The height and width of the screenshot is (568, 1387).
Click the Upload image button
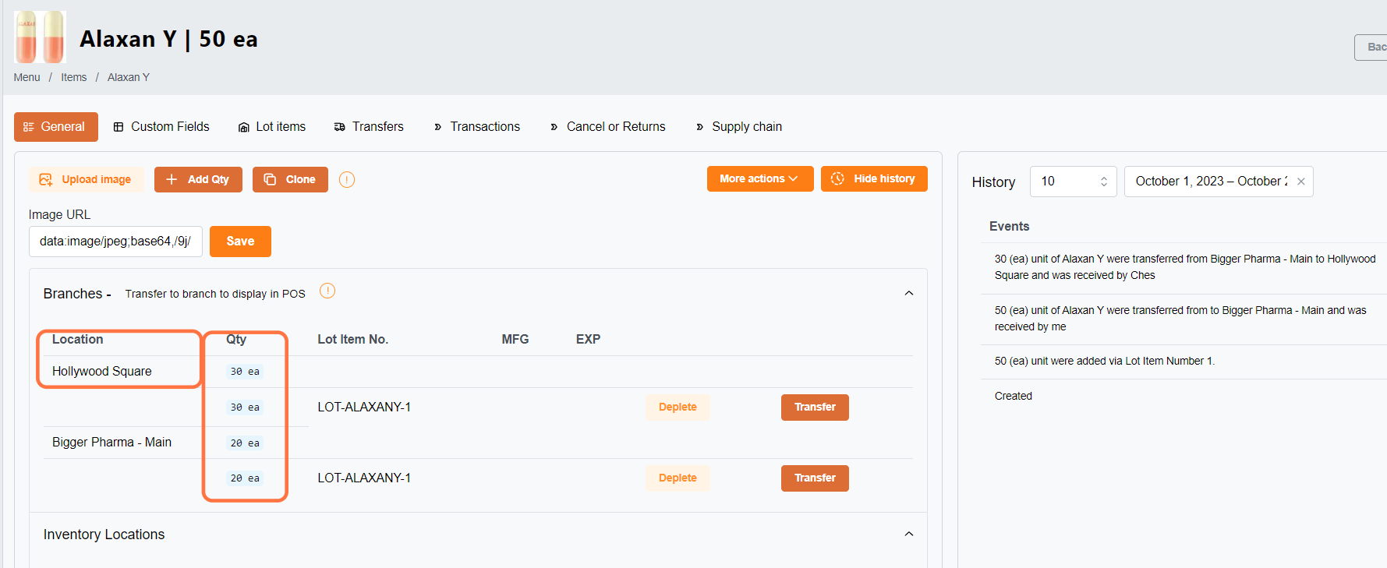coord(86,179)
